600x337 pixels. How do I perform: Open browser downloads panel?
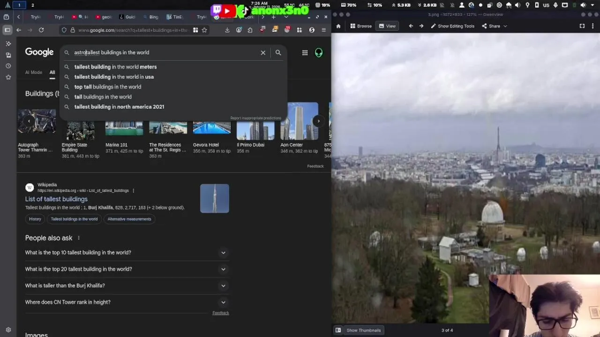coord(227,30)
